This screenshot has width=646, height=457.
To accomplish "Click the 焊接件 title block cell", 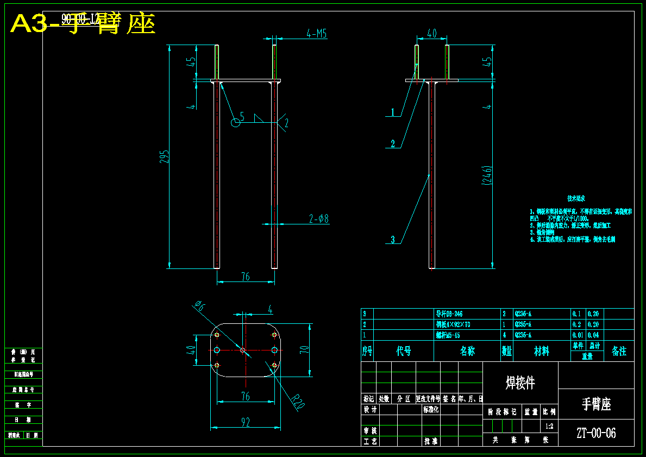I will coord(520,383).
